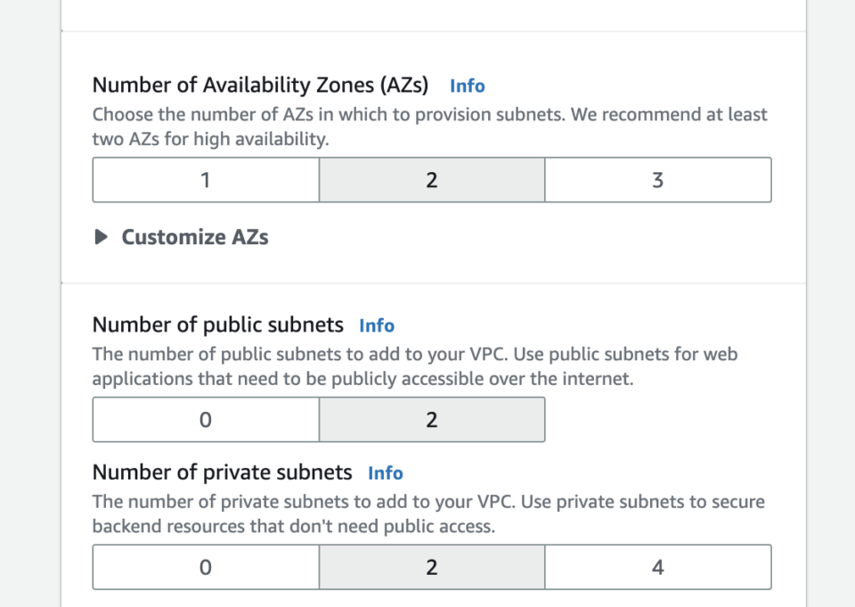Click the Number of Availability Zones heading
The width and height of the screenshot is (855, 607).
tap(262, 85)
